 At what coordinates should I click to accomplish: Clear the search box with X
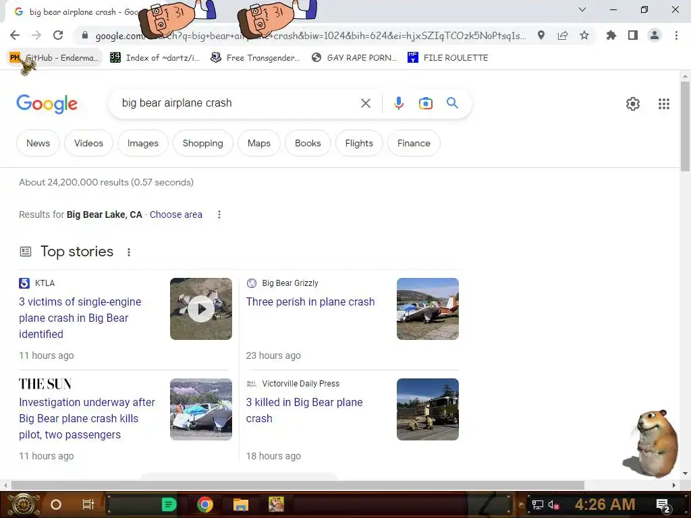tap(365, 103)
